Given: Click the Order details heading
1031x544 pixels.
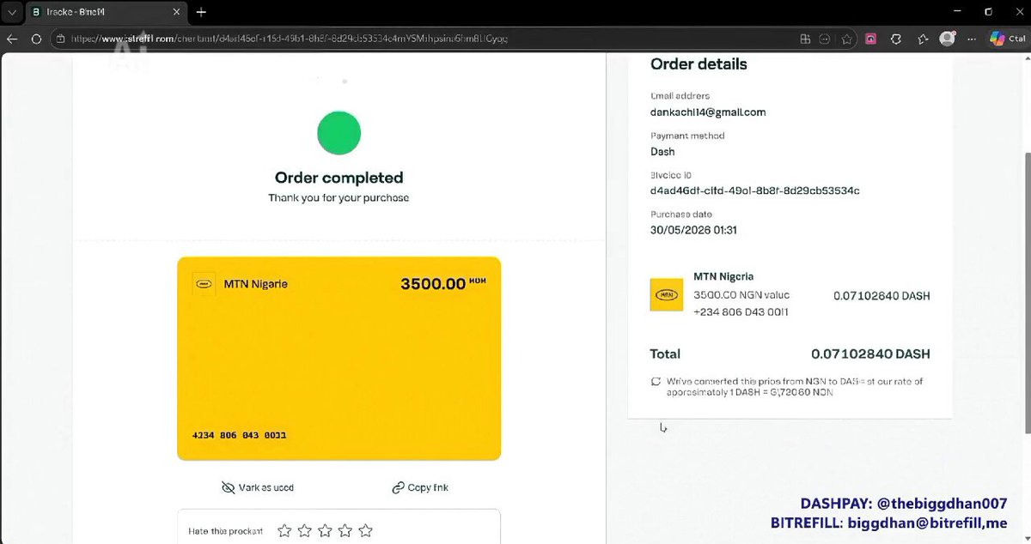Looking at the screenshot, I should coord(699,64).
